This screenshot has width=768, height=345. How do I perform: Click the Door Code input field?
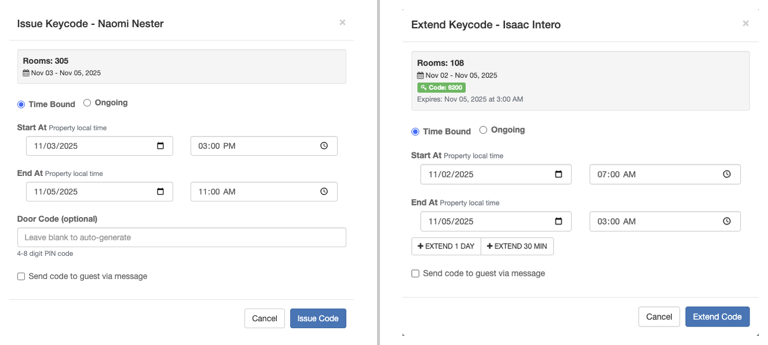(181, 237)
